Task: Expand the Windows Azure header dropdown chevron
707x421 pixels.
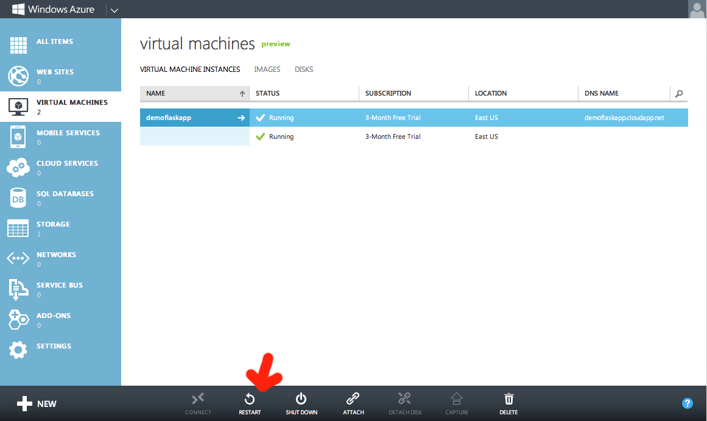Action: [114, 10]
